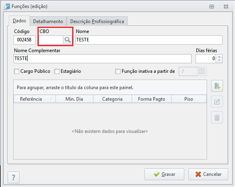Click the trash delete icon
The height and width of the screenshot is (187, 235).
coord(217,117)
